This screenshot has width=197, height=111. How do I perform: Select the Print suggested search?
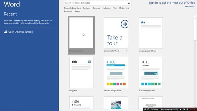[x=115, y=8]
